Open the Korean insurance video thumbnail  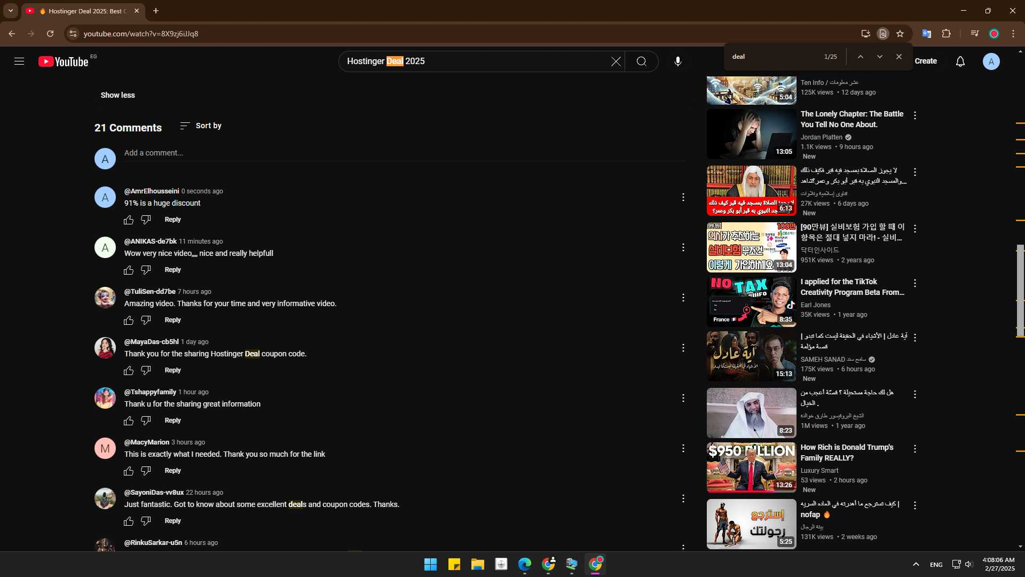pos(751,247)
